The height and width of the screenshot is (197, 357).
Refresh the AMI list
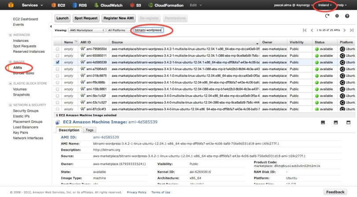pos(327,16)
